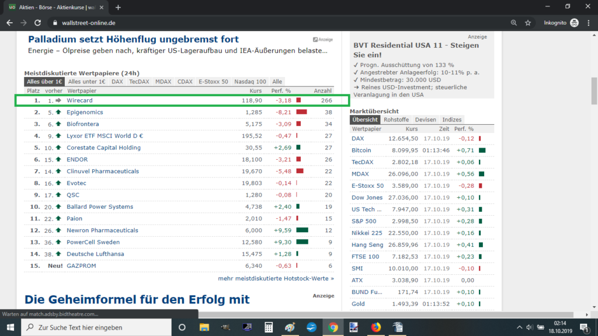Image resolution: width=598 pixels, height=336 pixels.
Task: Open the zoom magnifier in address bar
Action: tap(514, 23)
